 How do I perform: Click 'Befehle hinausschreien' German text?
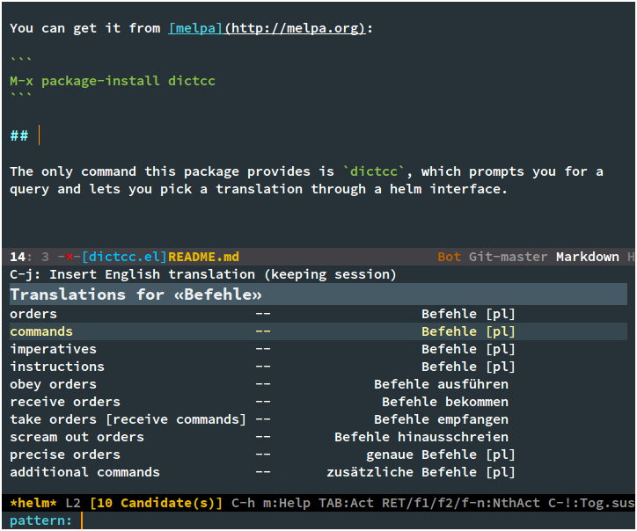[x=421, y=437]
